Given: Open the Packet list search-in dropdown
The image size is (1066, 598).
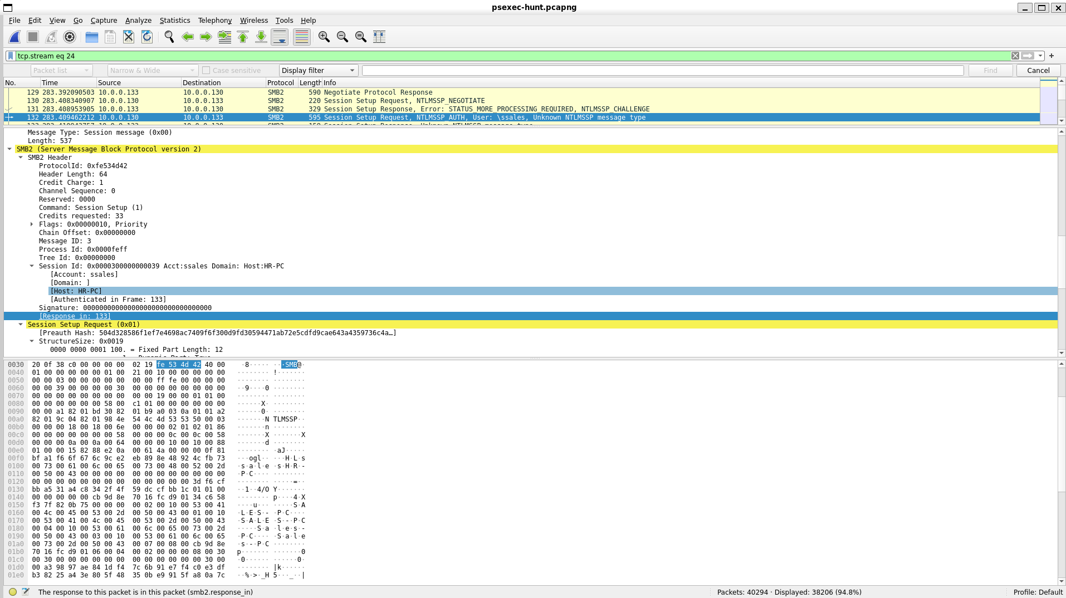Looking at the screenshot, I should tap(61, 70).
